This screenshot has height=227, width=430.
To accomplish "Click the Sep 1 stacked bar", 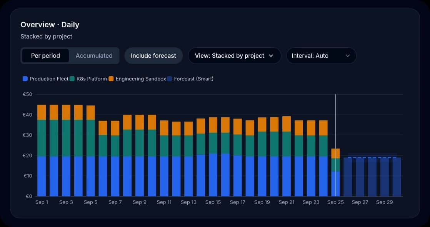I will pyautogui.click(x=42, y=150).
